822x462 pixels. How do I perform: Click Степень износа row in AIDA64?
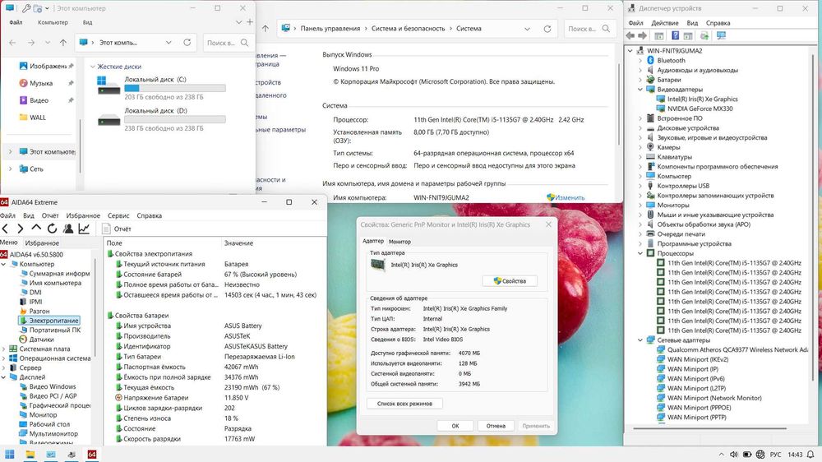click(x=215, y=418)
